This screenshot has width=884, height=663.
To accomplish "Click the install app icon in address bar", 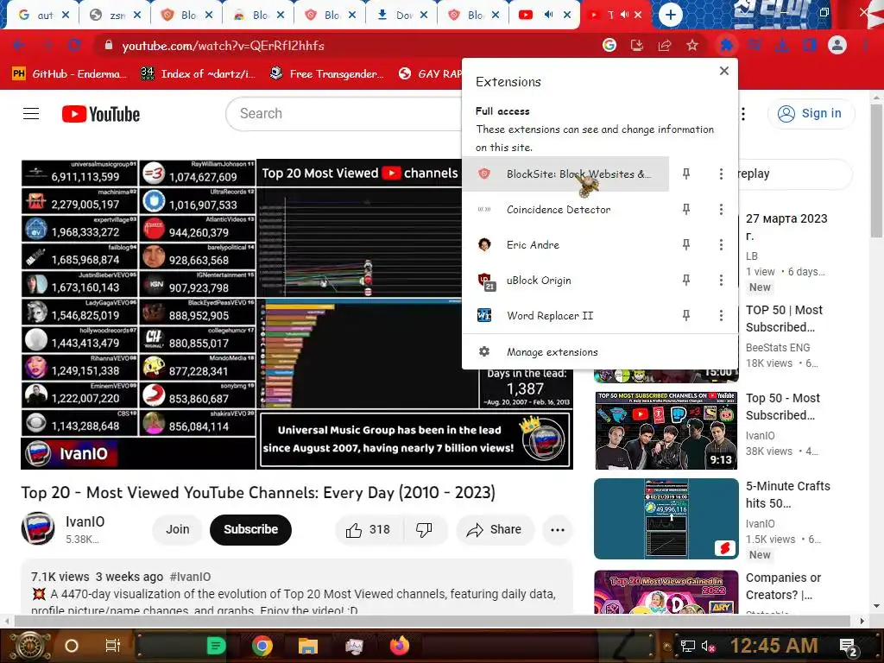I will click(x=636, y=45).
